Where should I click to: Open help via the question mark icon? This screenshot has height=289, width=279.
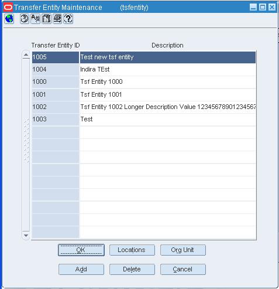[x=68, y=19]
